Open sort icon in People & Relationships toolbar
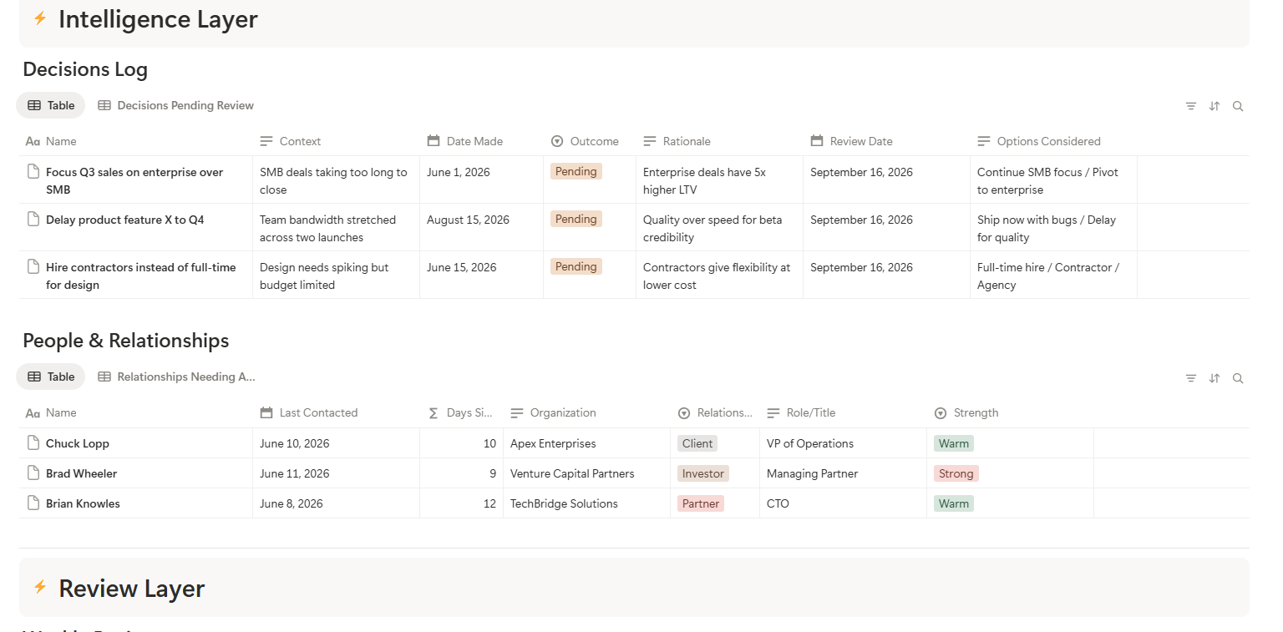Screen dimensions: 1283x632 tap(1215, 378)
